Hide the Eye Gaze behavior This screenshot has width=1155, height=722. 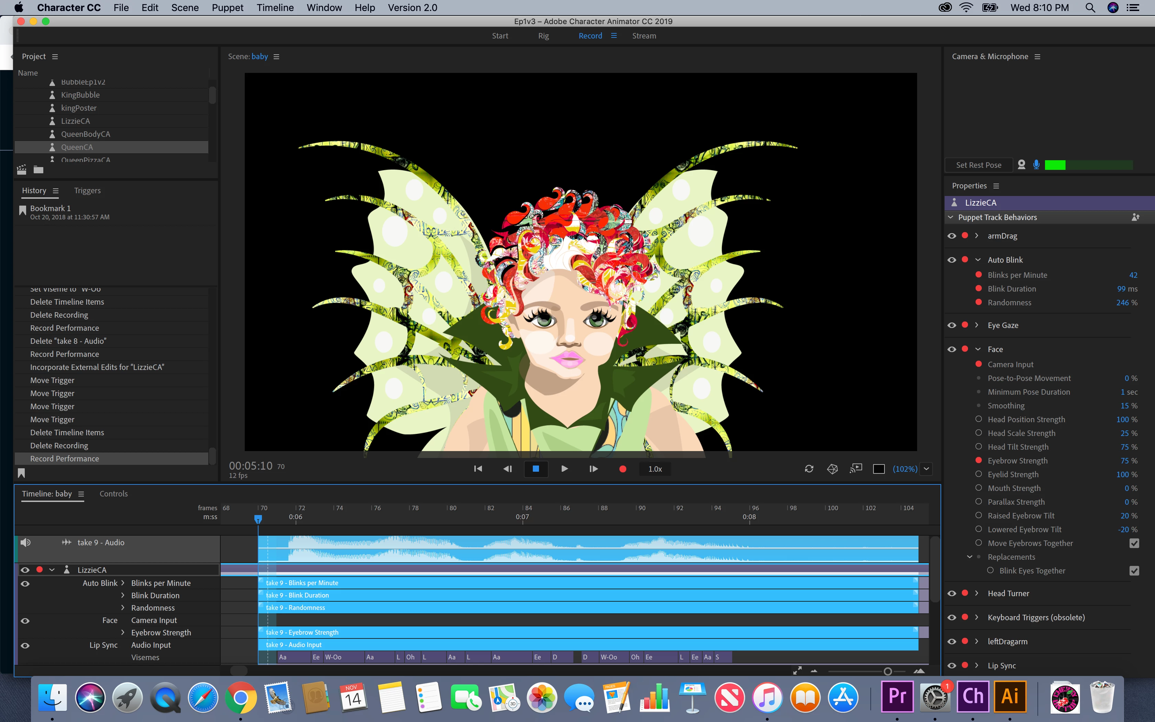(952, 325)
